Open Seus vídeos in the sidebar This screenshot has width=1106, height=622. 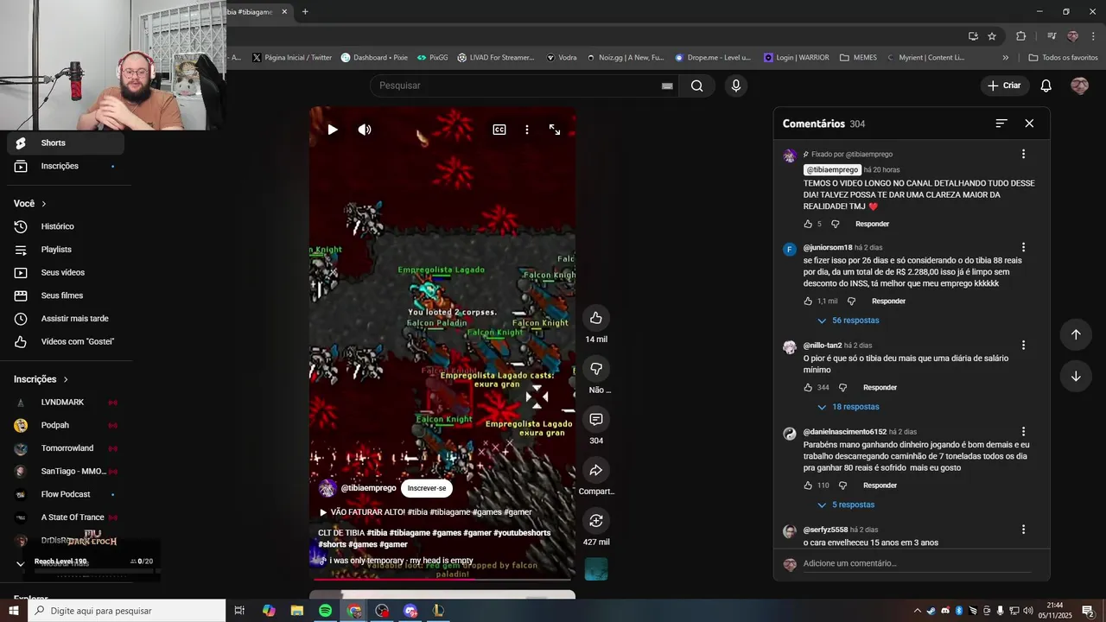[66, 273]
